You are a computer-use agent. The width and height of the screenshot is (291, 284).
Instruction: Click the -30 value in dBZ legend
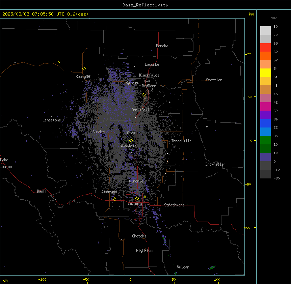(276, 178)
